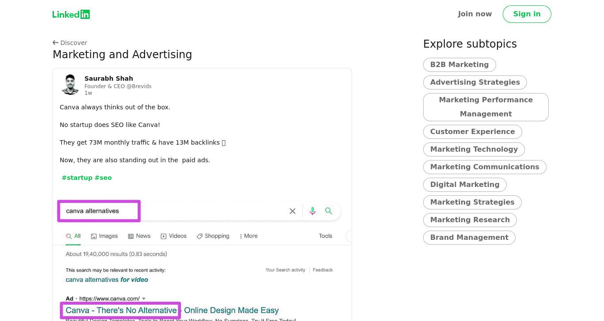Click the 1w post timestamp
The width and height of the screenshot is (604, 321).
coord(88,93)
